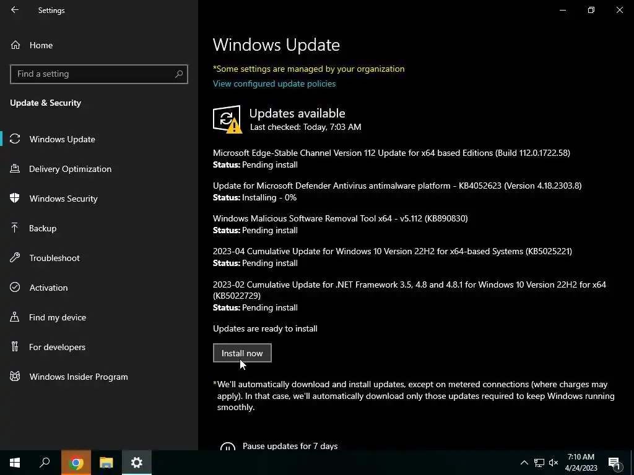Click the Malicious Software Removal Tool update text

[x=340, y=218]
